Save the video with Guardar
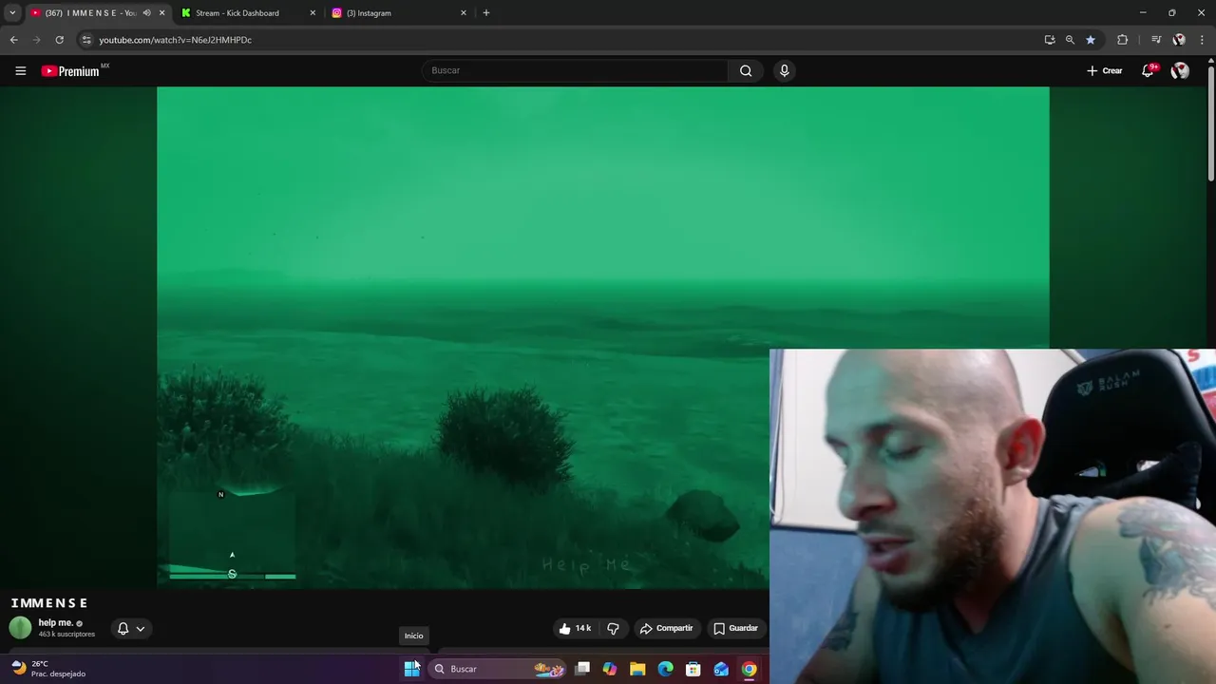Image resolution: width=1216 pixels, height=684 pixels. tap(735, 628)
